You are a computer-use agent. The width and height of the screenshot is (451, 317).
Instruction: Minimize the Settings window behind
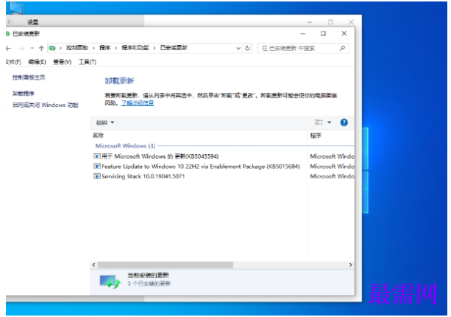310,22
